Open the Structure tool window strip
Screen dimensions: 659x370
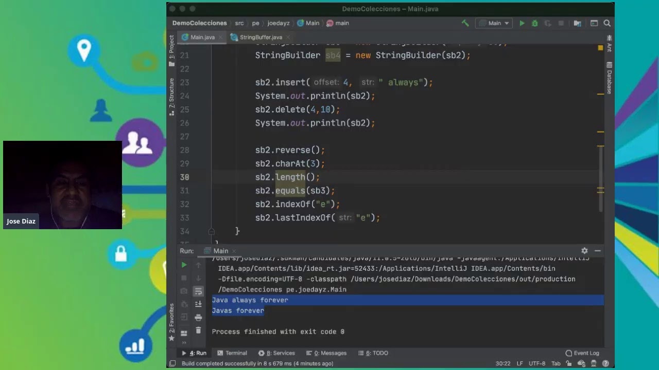[x=172, y=97]
